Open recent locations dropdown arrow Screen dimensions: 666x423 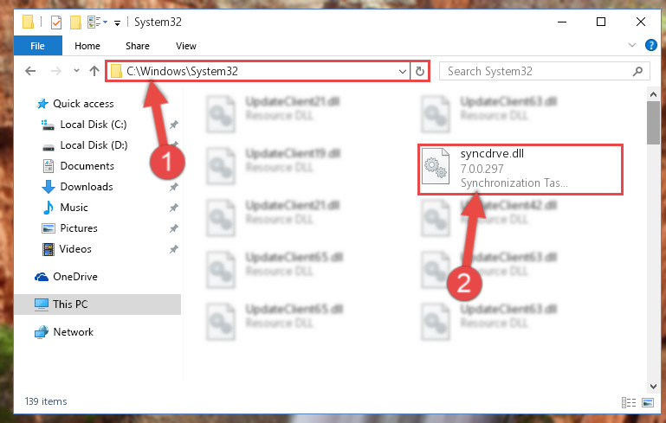pos(76,70)
